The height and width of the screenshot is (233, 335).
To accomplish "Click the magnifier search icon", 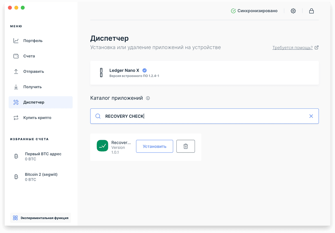I will [x=98, y=116].
